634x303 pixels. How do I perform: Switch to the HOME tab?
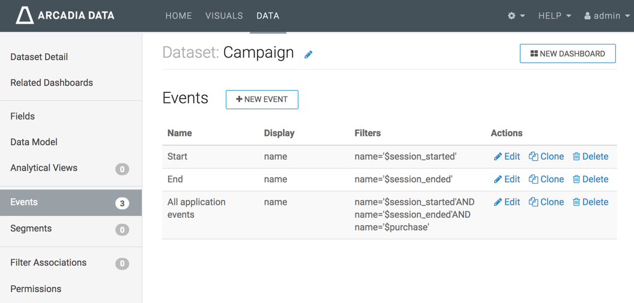click(x=178, y=16)
